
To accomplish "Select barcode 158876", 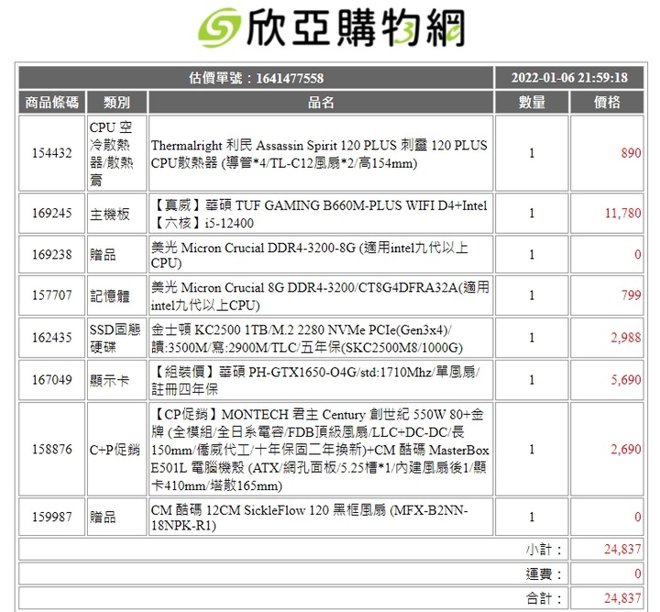I will click(x=51, y=449).
